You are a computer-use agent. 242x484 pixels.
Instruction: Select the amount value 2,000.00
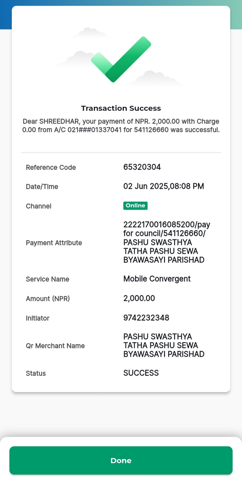click(139, 298)
